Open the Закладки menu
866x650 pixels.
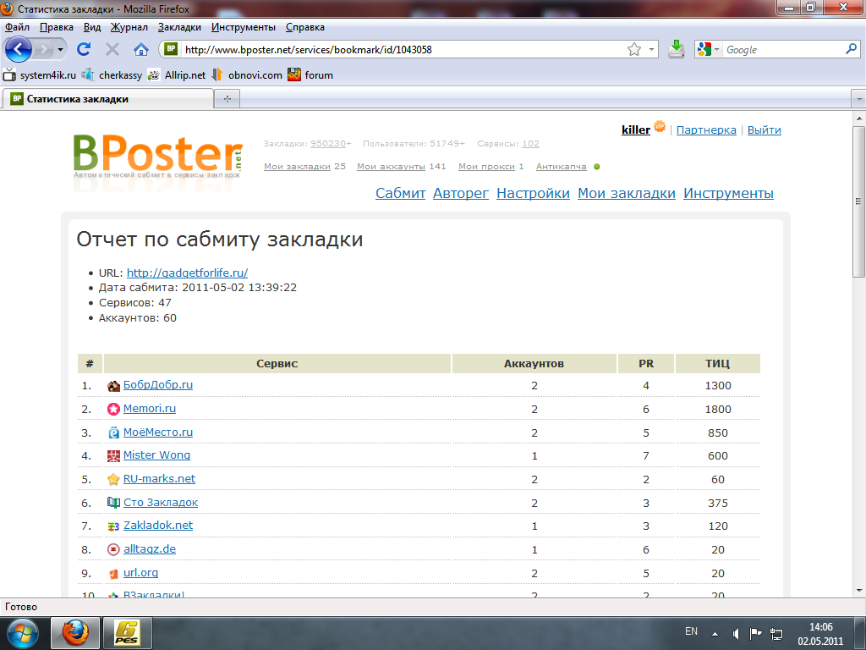[179, 27]
